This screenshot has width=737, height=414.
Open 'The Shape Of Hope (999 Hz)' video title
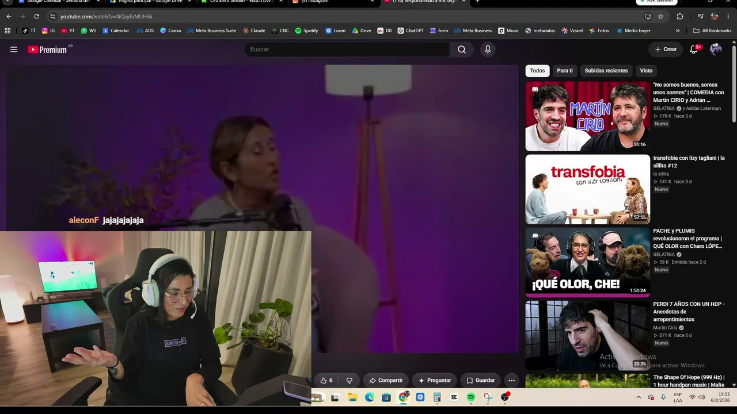point(689,381)
